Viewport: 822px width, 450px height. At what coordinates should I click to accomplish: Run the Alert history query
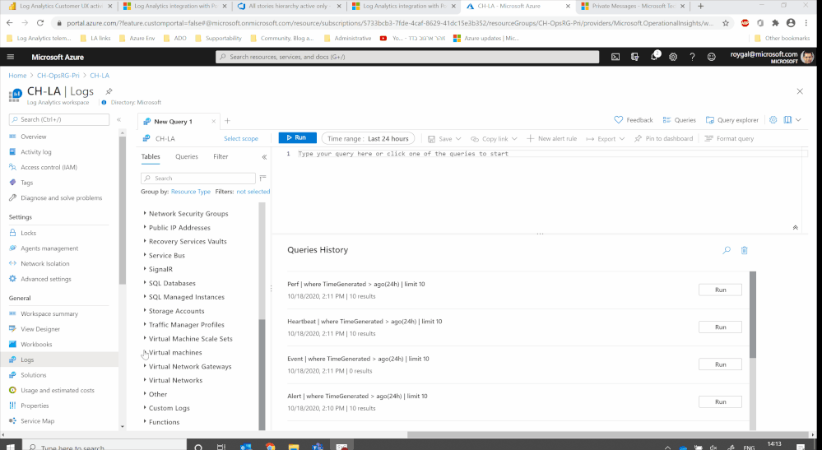pyautogui.click(x=720, y=401)
